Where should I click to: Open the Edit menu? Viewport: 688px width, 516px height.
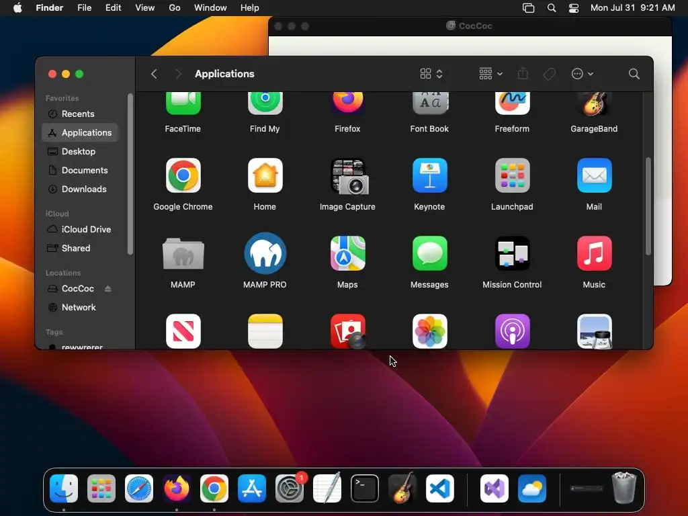click(113, 8)
